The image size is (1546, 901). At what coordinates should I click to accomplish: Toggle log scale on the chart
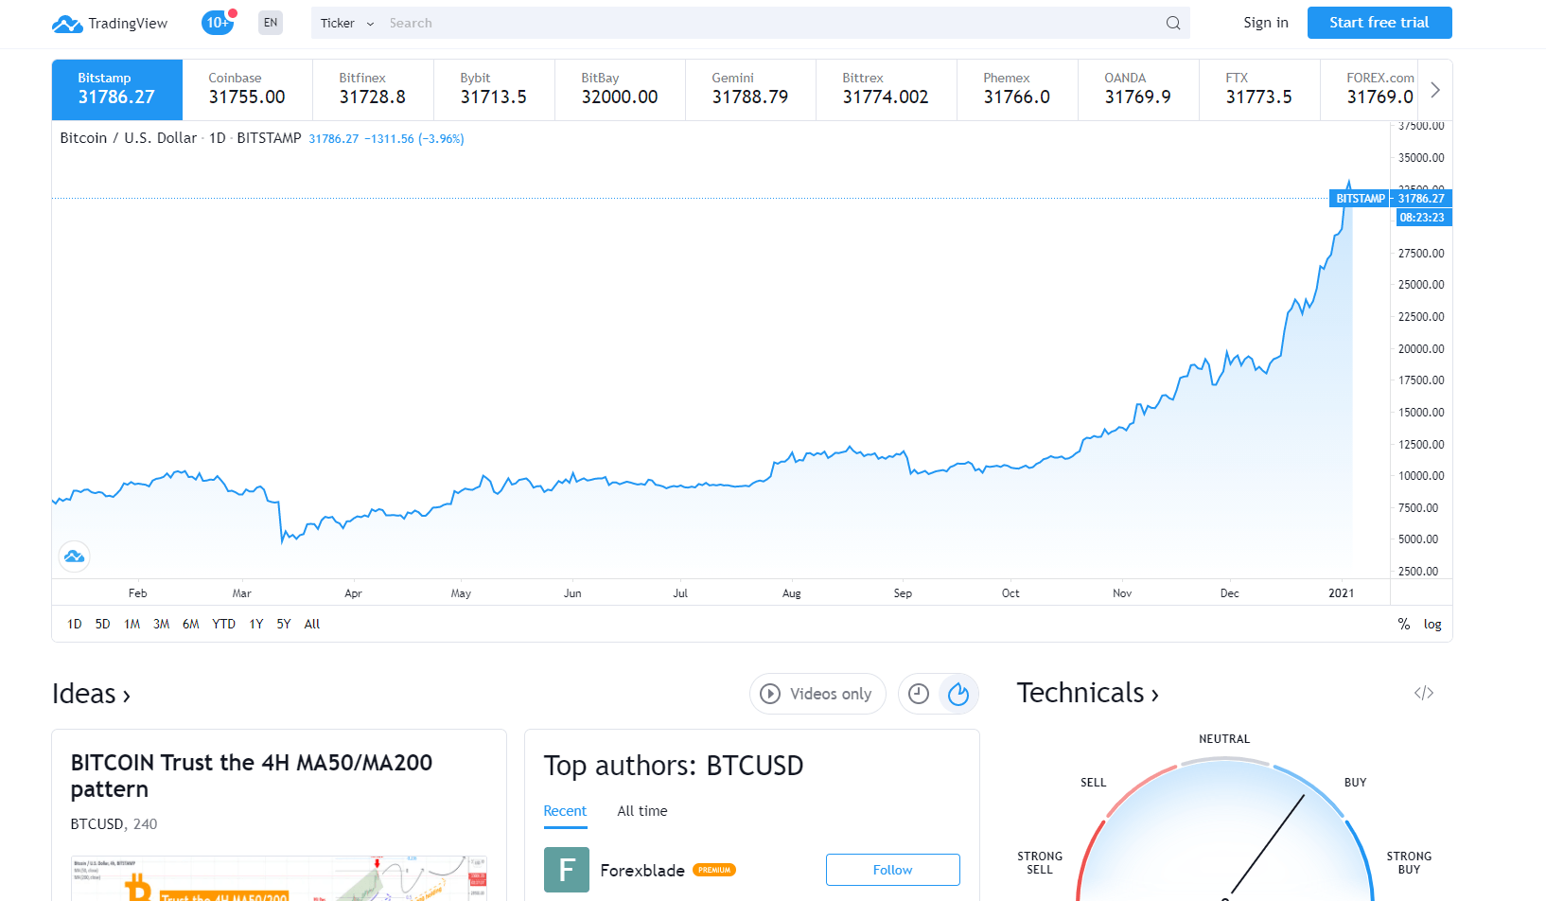pos(1432,624)
